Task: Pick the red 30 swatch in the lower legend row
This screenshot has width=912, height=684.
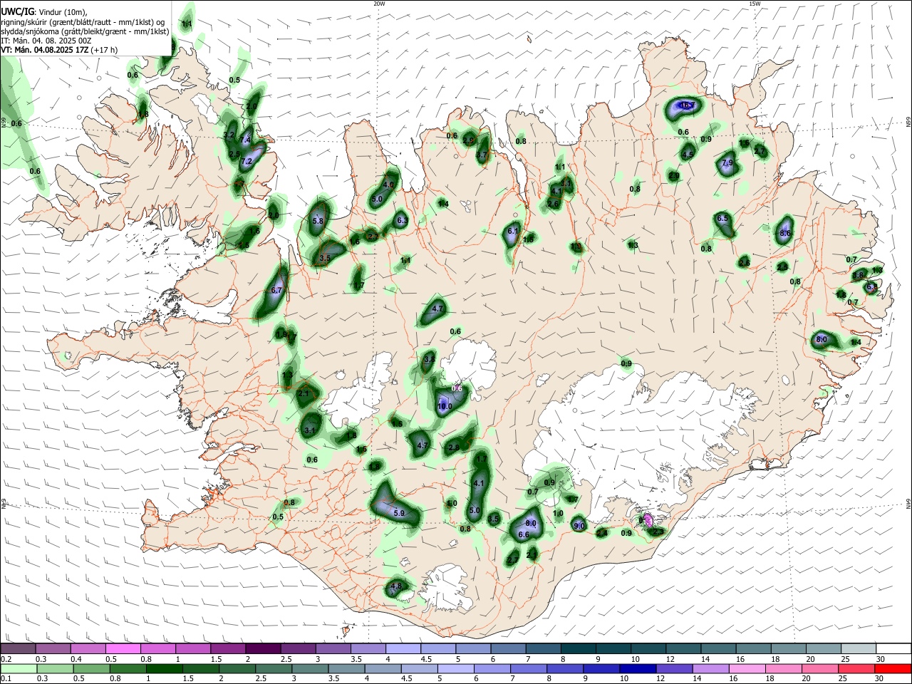Action: 893,668
